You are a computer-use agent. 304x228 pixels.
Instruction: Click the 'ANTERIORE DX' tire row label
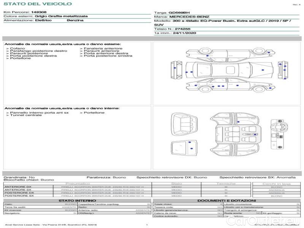pyautogui.click(x=17, y=187)
